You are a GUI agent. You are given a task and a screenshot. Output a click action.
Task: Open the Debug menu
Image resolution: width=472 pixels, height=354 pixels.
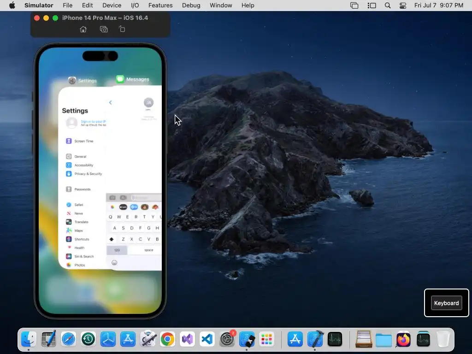(191, 6)
